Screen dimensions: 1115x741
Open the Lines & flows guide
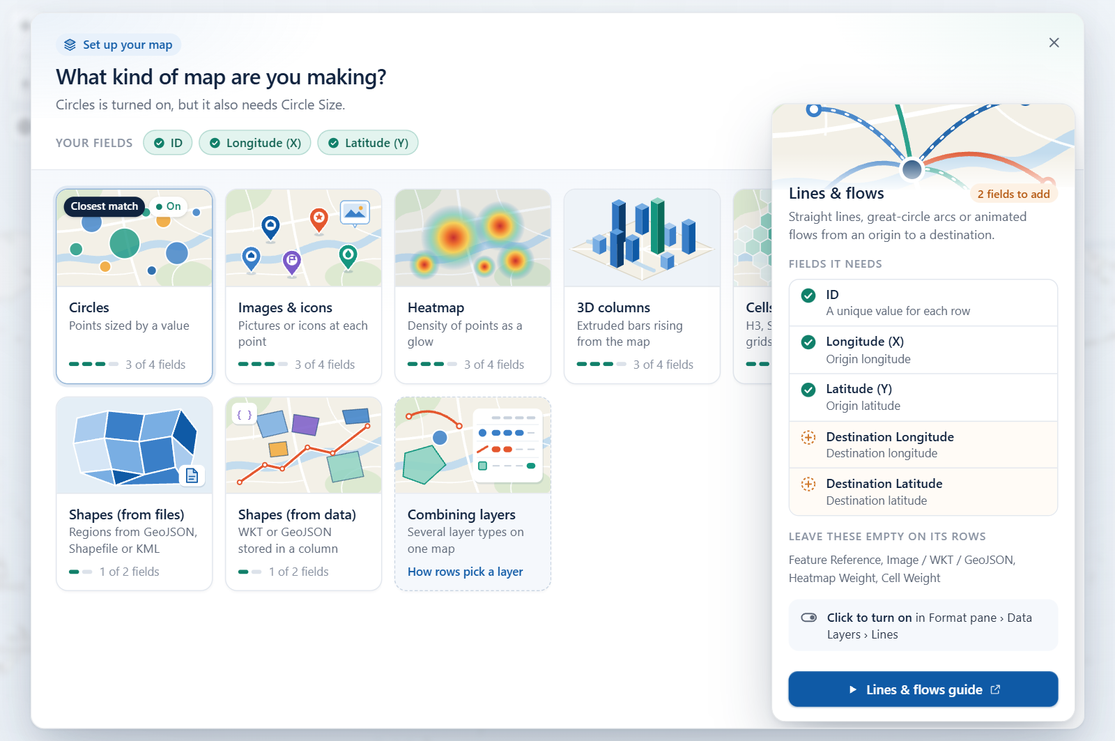tap(923, 689)
